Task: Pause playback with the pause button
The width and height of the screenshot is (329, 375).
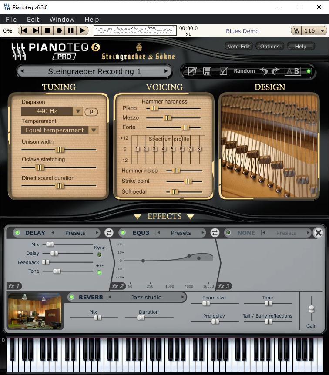Action: (70, 30)
